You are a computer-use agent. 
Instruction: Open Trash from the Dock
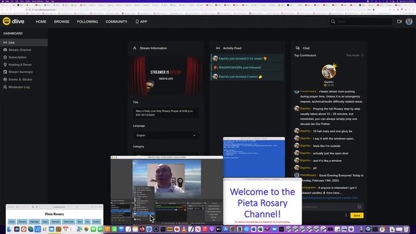click(x=406, y=229)
